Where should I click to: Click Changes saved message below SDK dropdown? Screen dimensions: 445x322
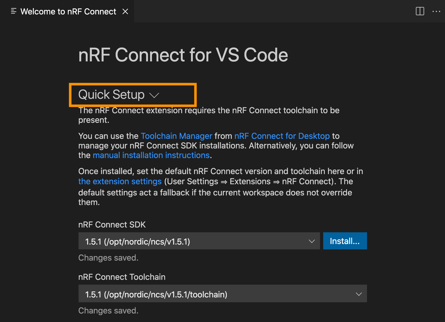[x=108, y=258]
